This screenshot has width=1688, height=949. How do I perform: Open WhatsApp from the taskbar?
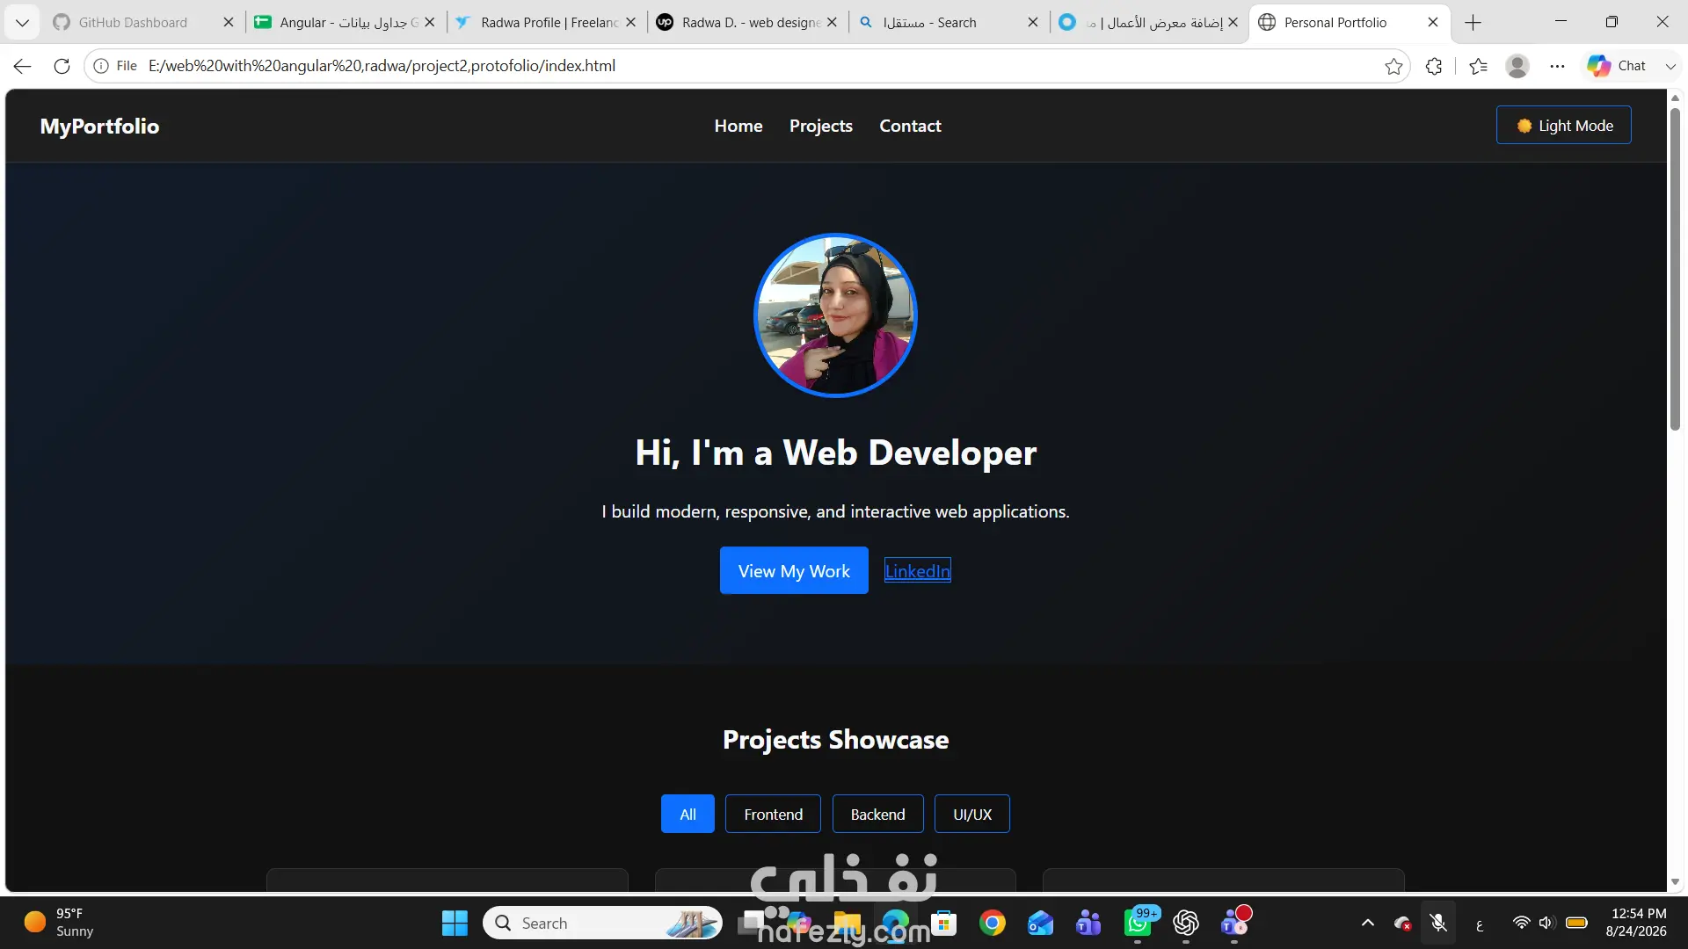(1138, 924)
